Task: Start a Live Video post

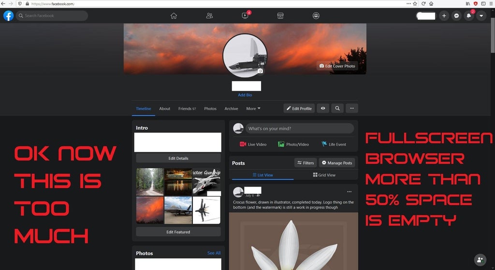Action: coord(253,145)
